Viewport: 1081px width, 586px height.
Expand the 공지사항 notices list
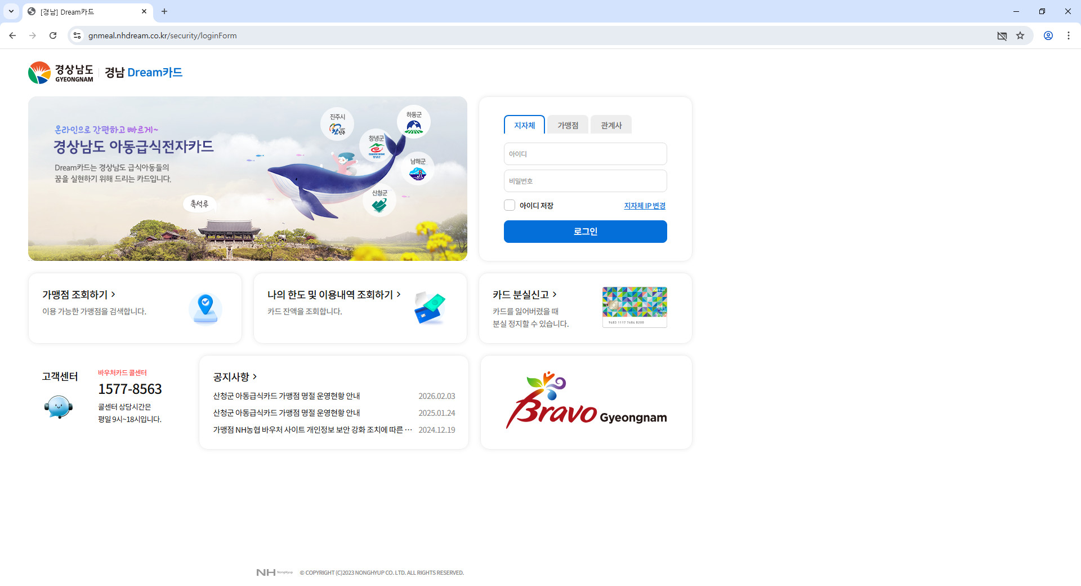(235, 376)
